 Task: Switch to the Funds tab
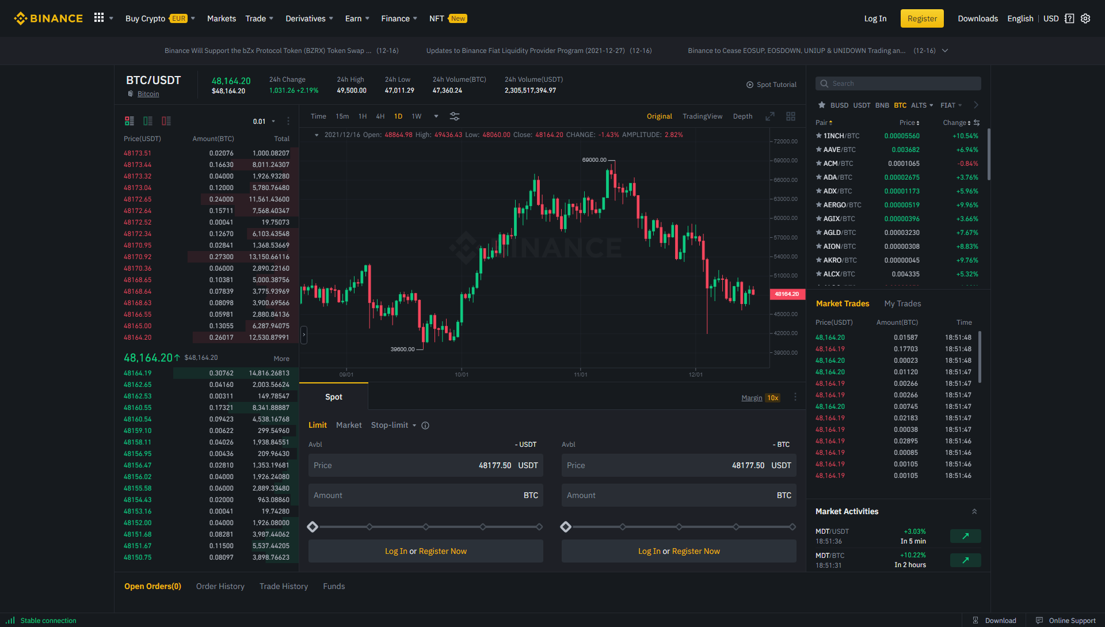coord(334,586)
